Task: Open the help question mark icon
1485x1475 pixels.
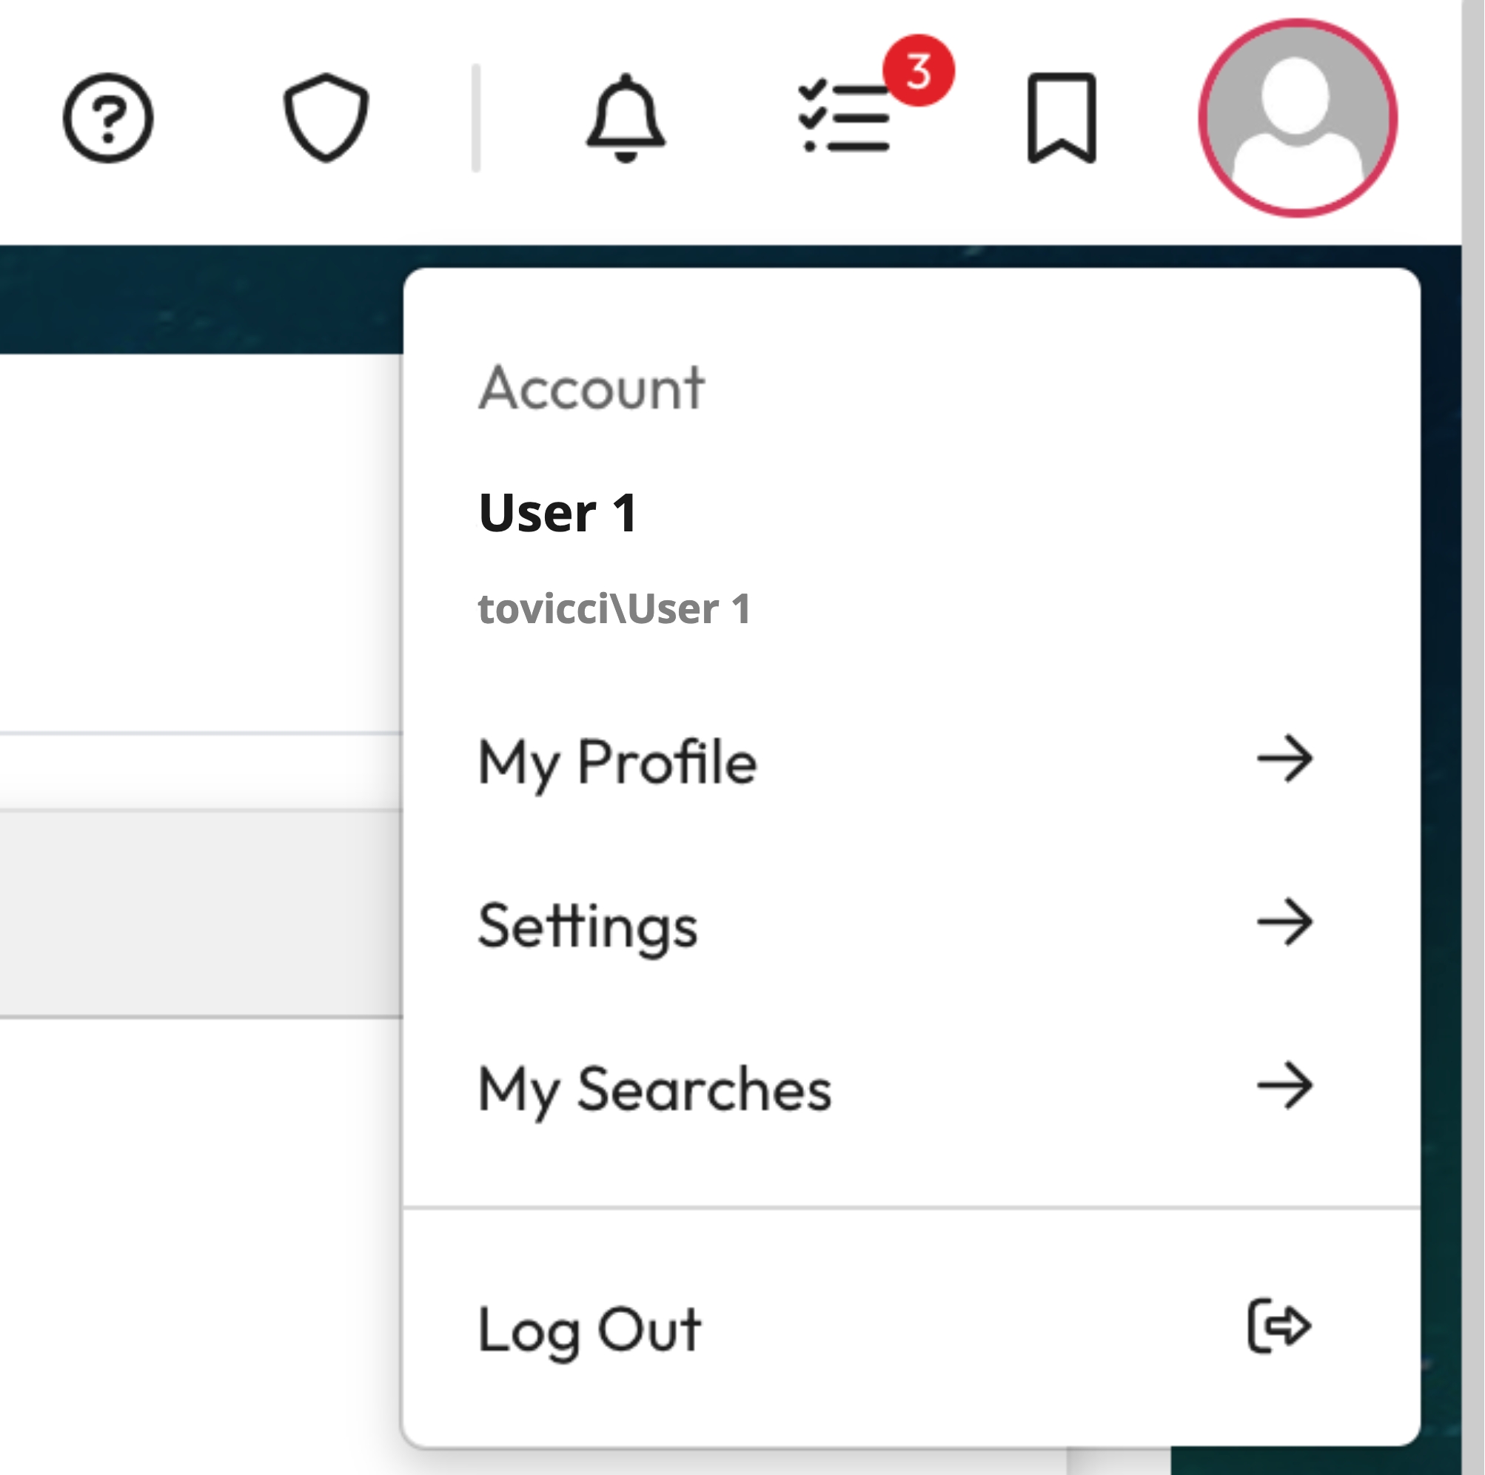Action: click(107, 118)
